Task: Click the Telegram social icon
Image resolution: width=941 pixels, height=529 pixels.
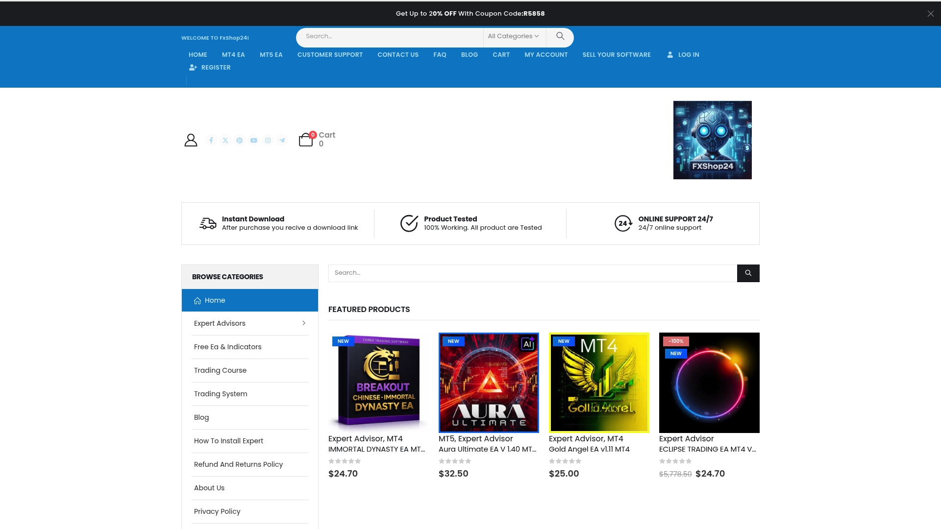Action: click(282, 140)
